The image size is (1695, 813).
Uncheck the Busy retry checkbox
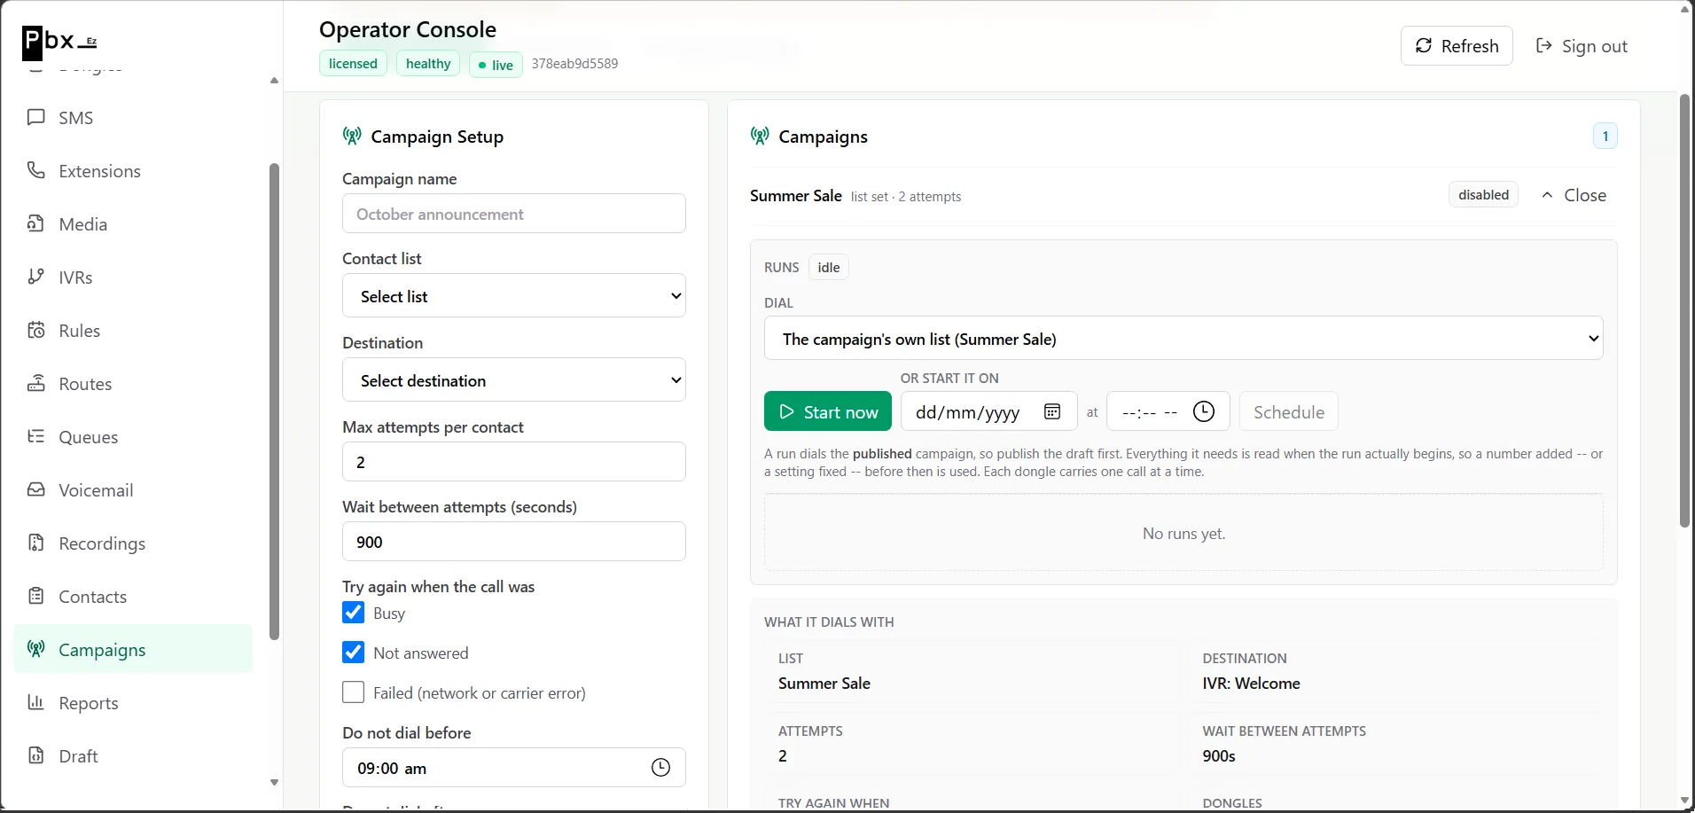pyautogui.click(x=353, y=613)
